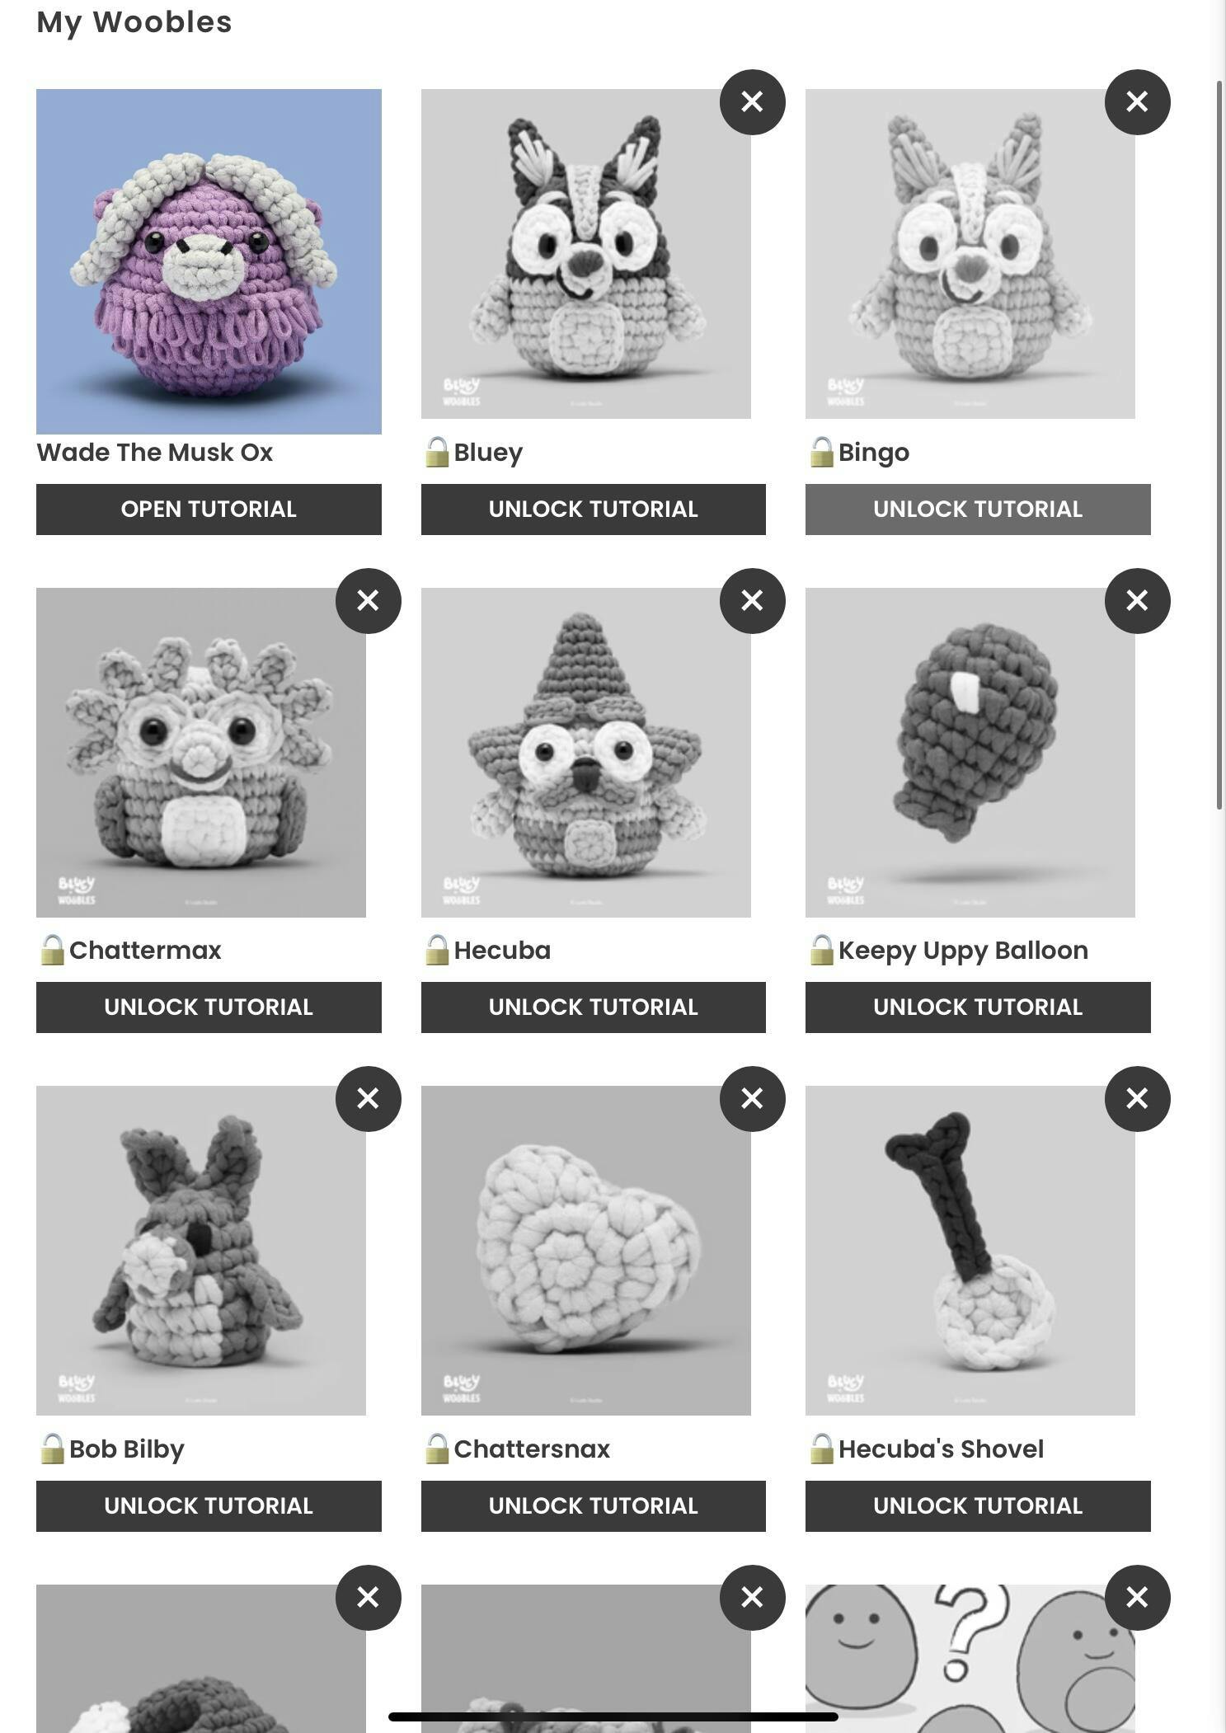Unlock the Hecuba tutorial
This screenshot has width=1226, height=1733.
click(594, 1007)
